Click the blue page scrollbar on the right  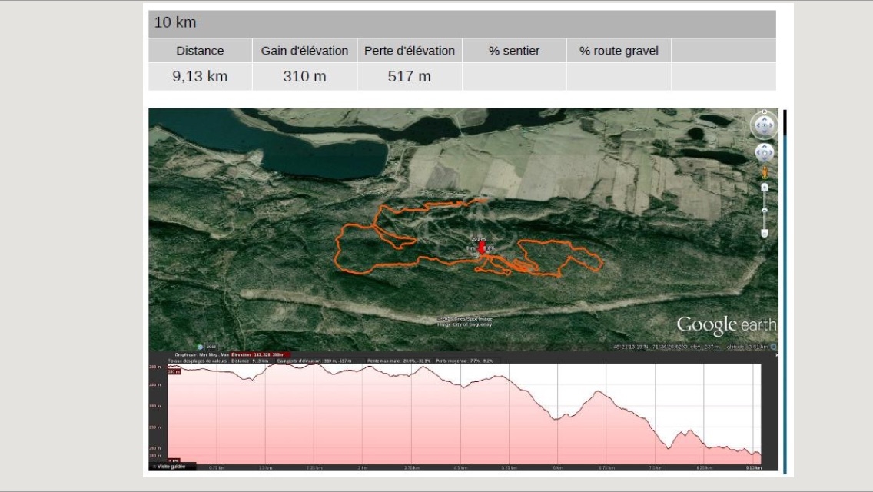[x=784, y=292]
